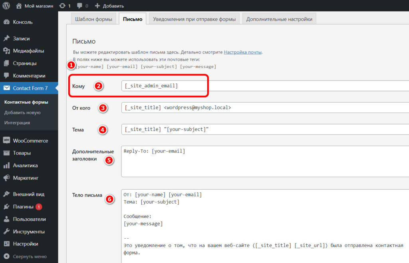
Task: Click the Страницы pages icon
Action: tap(6, 63)
